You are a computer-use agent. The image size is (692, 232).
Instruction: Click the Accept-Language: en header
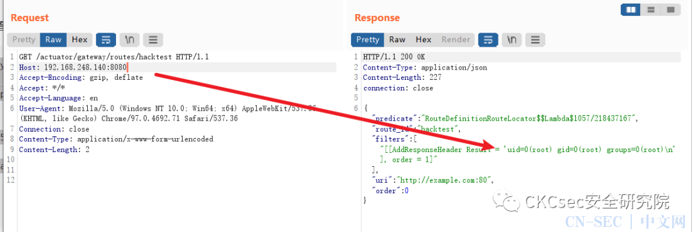point(58,98)
